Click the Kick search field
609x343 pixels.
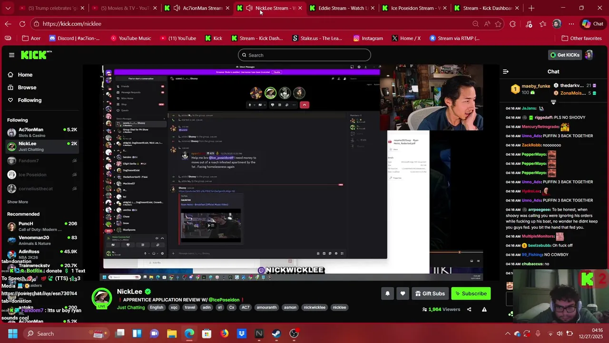[x=304, y=55]
